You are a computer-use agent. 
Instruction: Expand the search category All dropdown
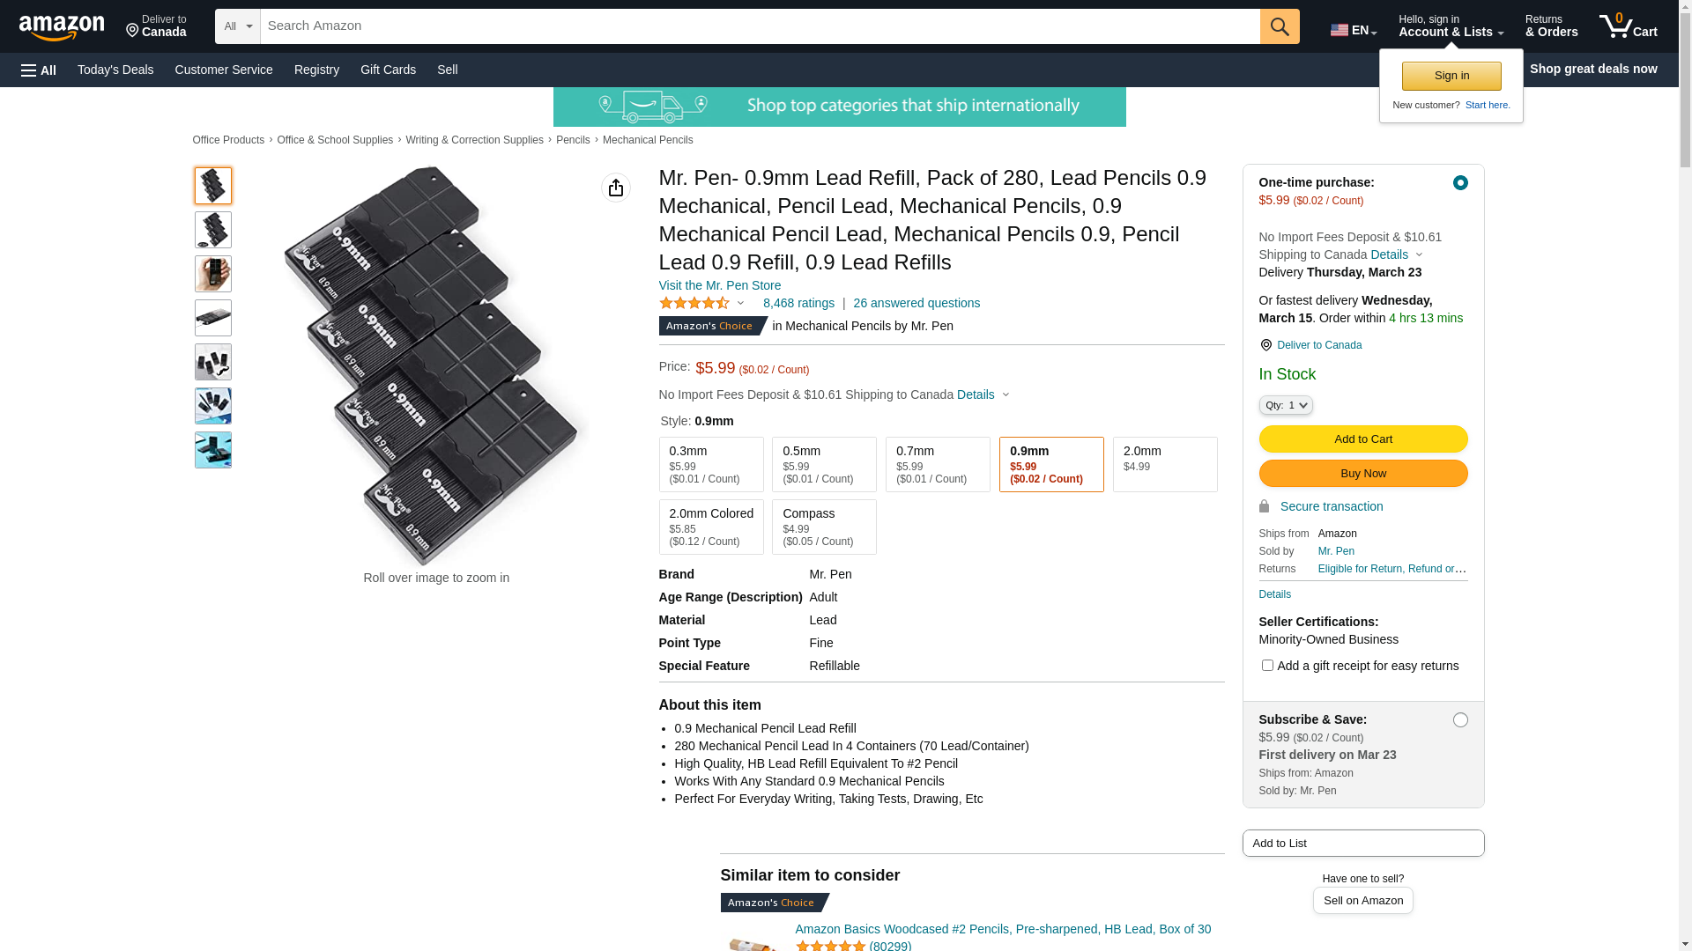(x=237, y=26)
